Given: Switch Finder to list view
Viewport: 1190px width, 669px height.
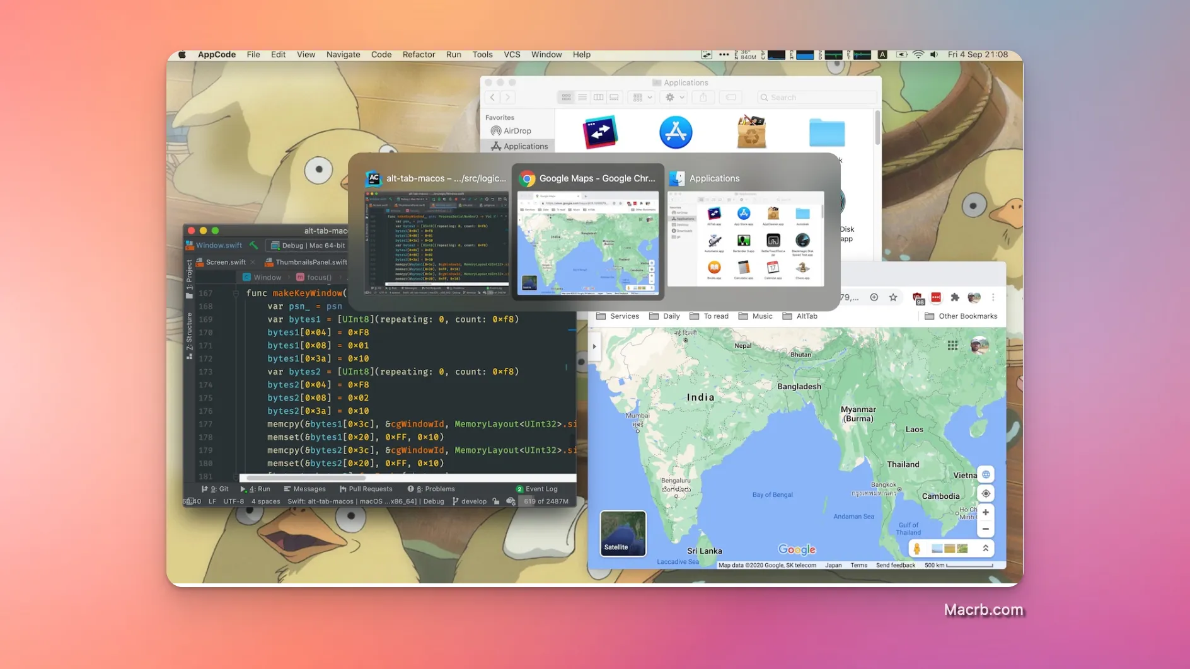Looking at the screenshot, I should [x=582, y=98].
